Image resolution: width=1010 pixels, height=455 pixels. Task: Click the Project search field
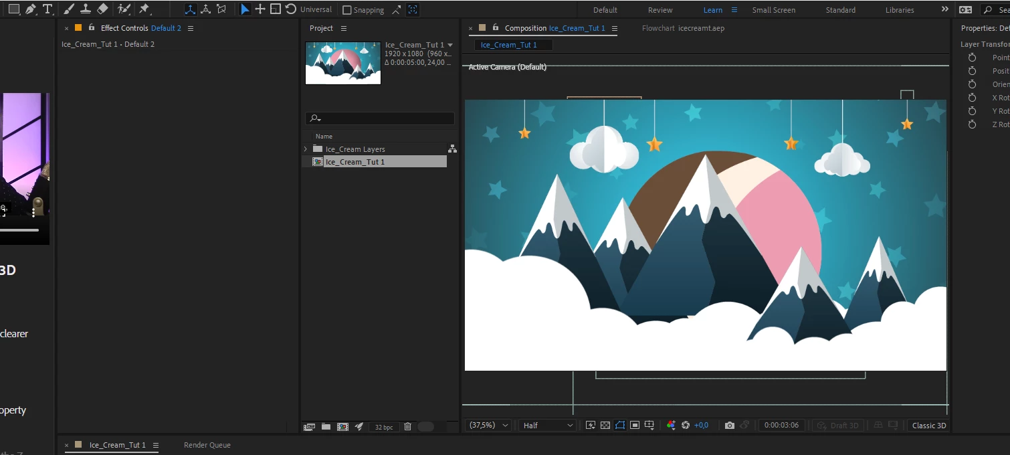[380, 118]
